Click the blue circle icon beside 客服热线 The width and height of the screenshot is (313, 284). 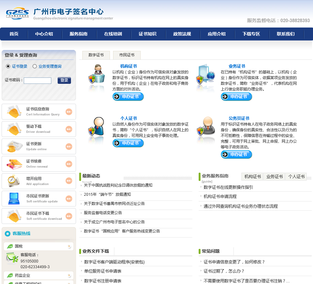coord(8,234)
